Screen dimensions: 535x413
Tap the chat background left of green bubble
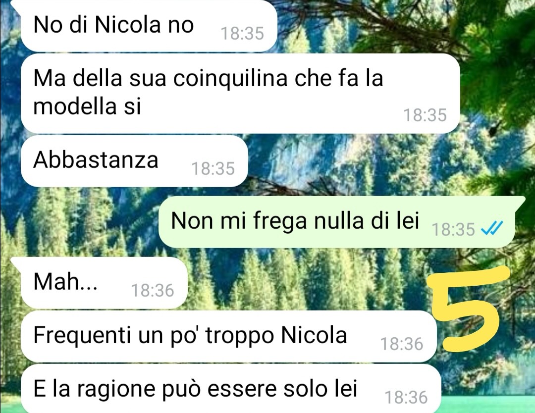[78, 222]
